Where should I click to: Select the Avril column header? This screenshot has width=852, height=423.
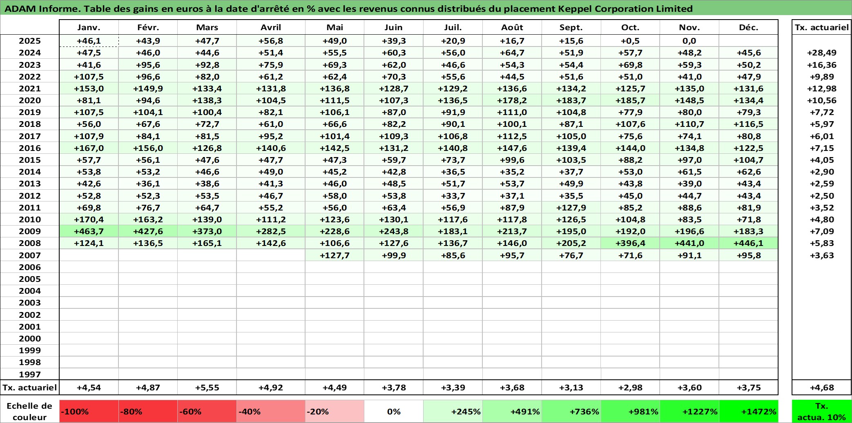click(x=271, y=27)
